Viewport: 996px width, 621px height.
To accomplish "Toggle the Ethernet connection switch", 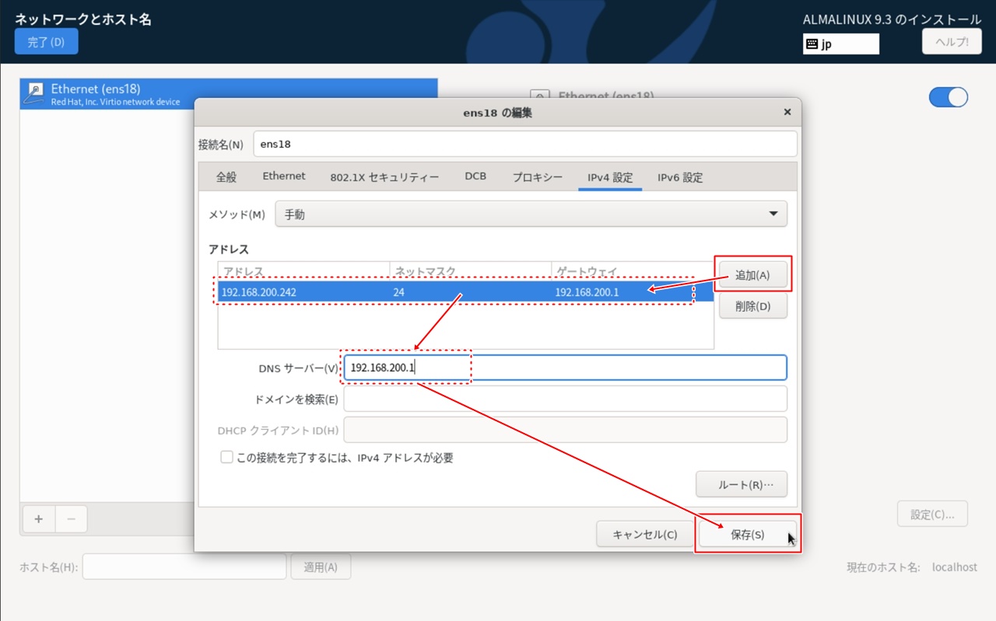I will [x=948, y=97].
